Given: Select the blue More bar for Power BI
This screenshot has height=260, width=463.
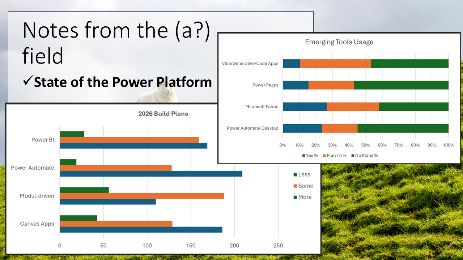Looking at the screenshot, I should 133,146.
